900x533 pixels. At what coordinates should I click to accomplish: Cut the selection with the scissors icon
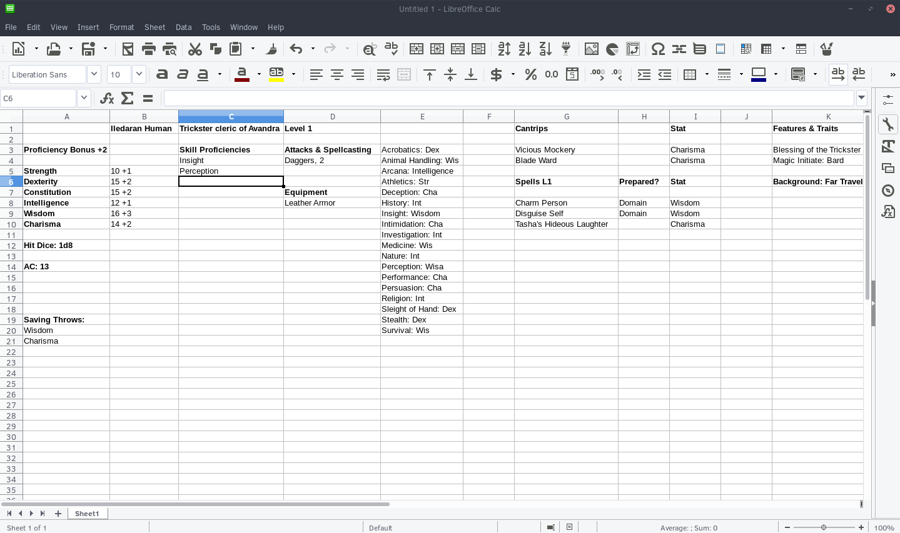[195, 49]
